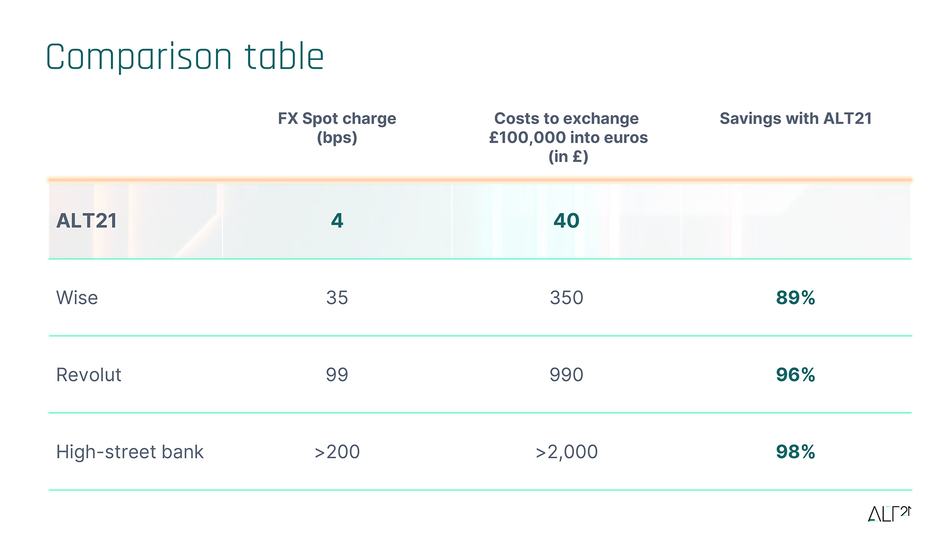Viewport: 951px width, 535px height.
Task: Click Wise's exchange cost value 350
Action: click(566, 298)
